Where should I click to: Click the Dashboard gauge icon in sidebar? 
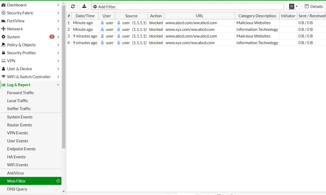pyautogui.click(x=3, y=5)
